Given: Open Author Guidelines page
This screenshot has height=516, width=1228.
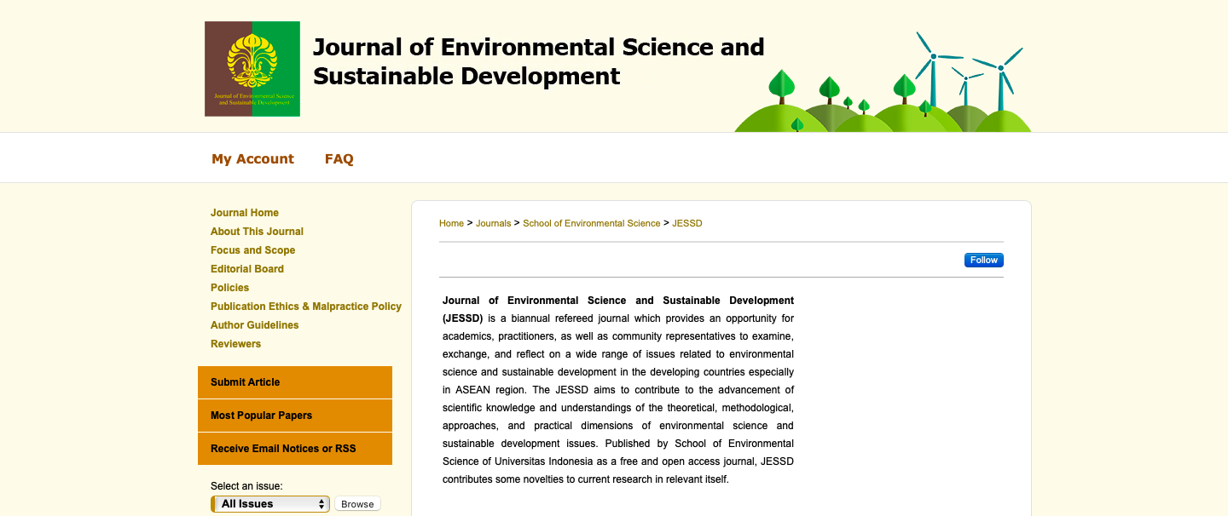Looking at the screenshot, I should (255, 325).
